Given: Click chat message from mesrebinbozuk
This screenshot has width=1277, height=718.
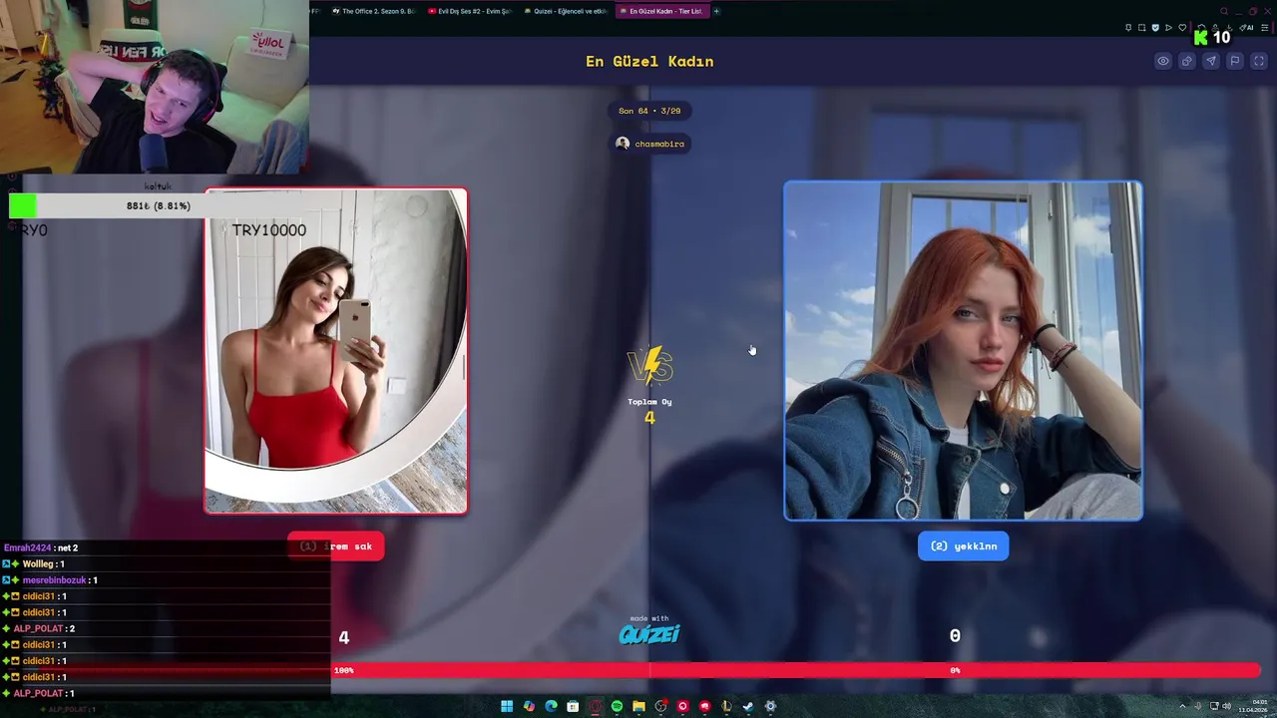Looking at the screenshot, I should pos(51,579).
